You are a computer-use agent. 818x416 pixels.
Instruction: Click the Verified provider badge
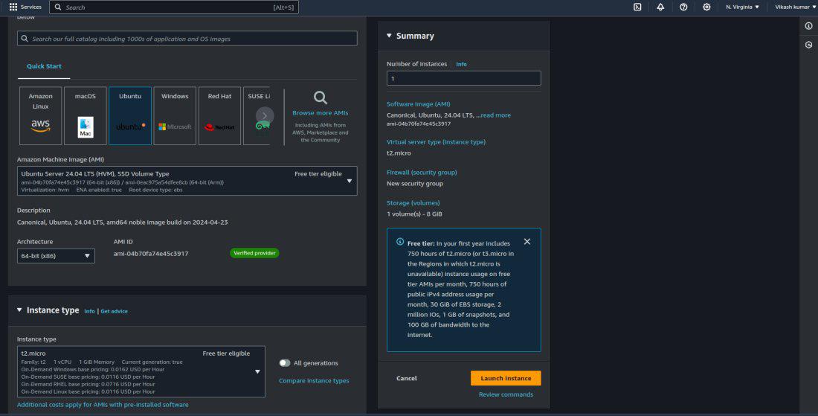click(x=254, y=253)
